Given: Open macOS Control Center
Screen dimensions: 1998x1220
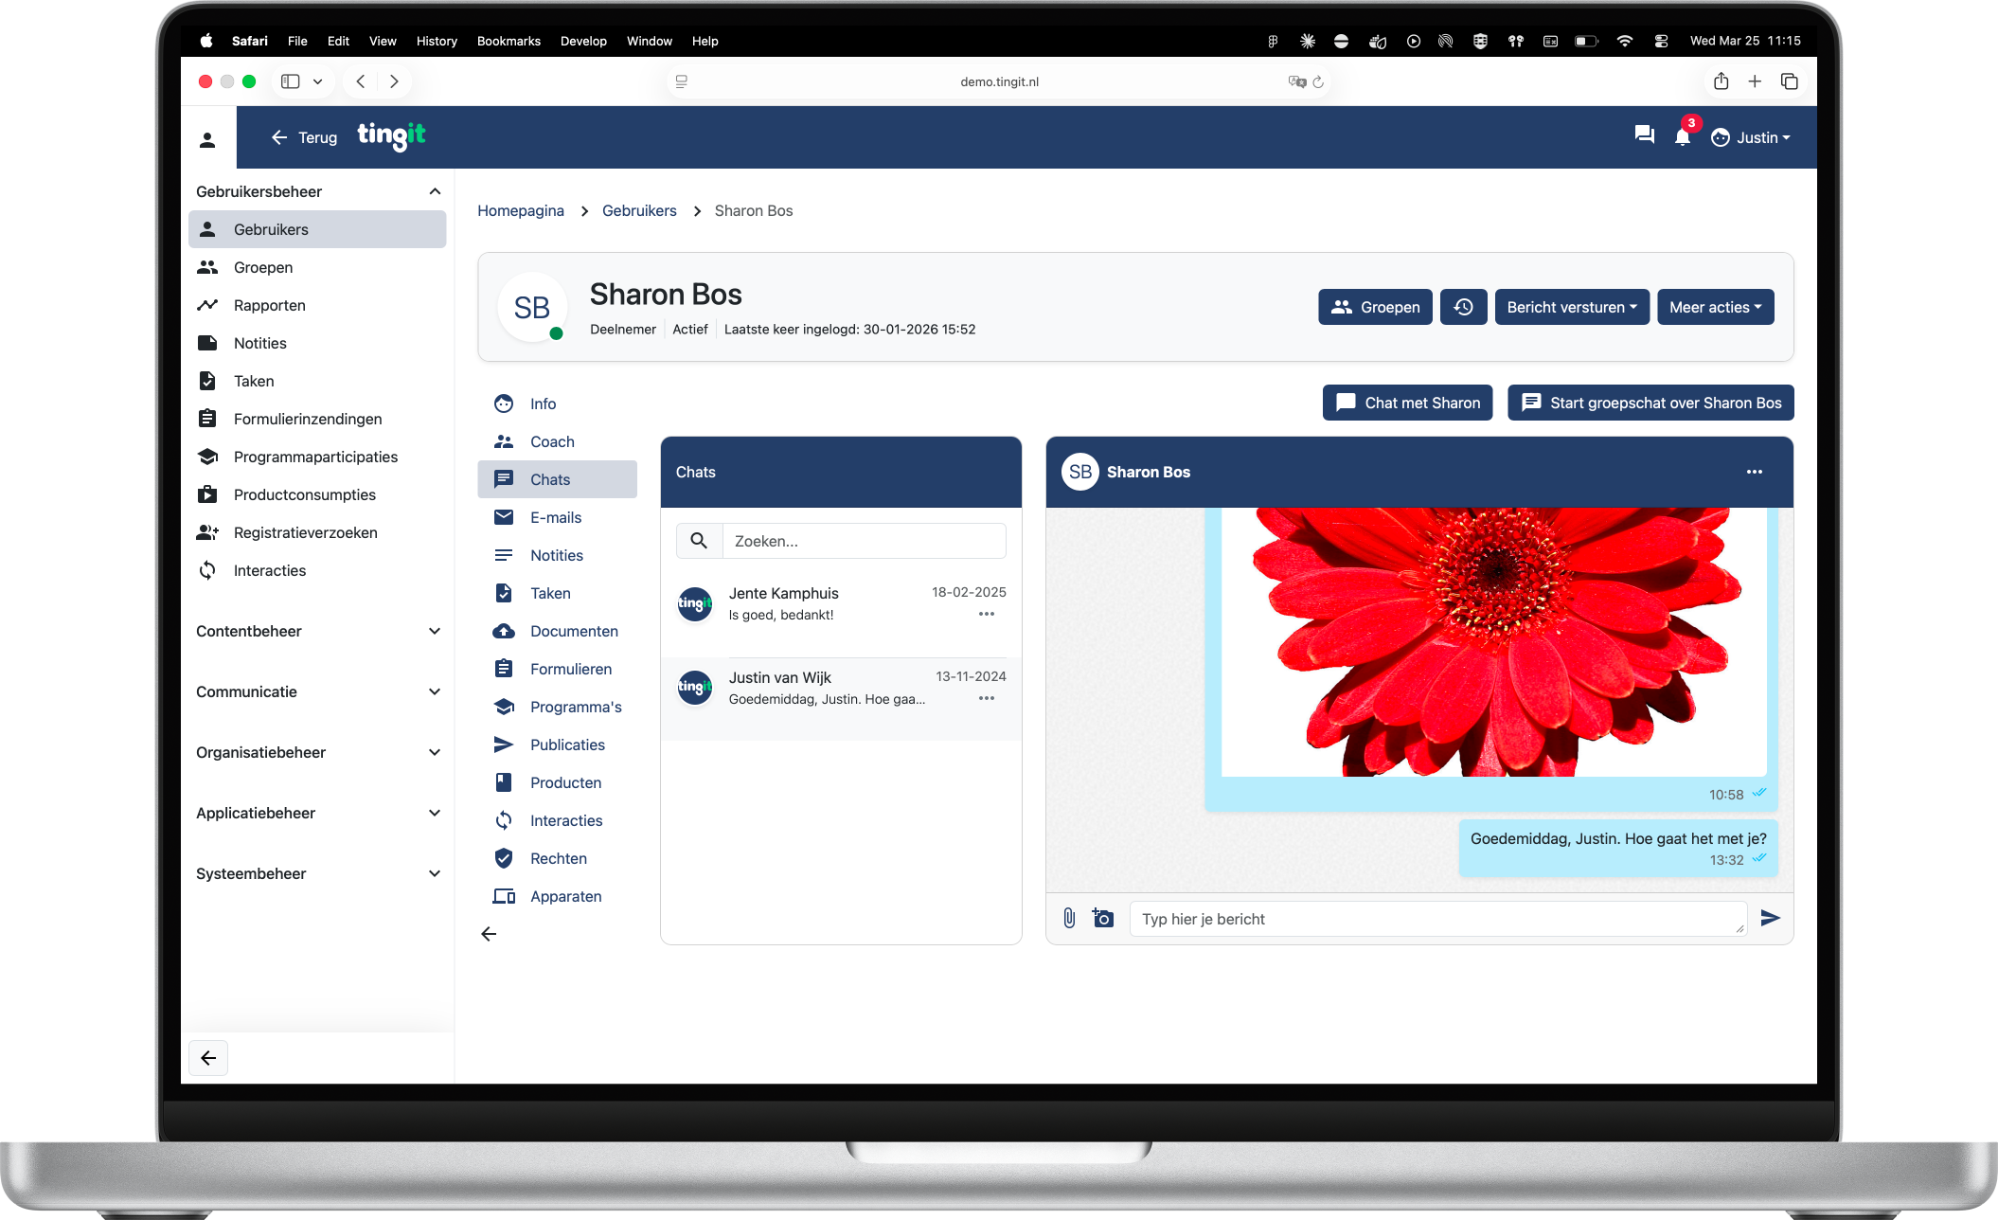Looking at the screenshot, I should click(x=1661, y=41).
